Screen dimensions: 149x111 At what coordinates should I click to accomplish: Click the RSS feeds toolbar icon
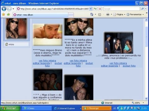[100, 14]
